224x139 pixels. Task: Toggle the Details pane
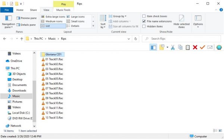pos(26,25)
